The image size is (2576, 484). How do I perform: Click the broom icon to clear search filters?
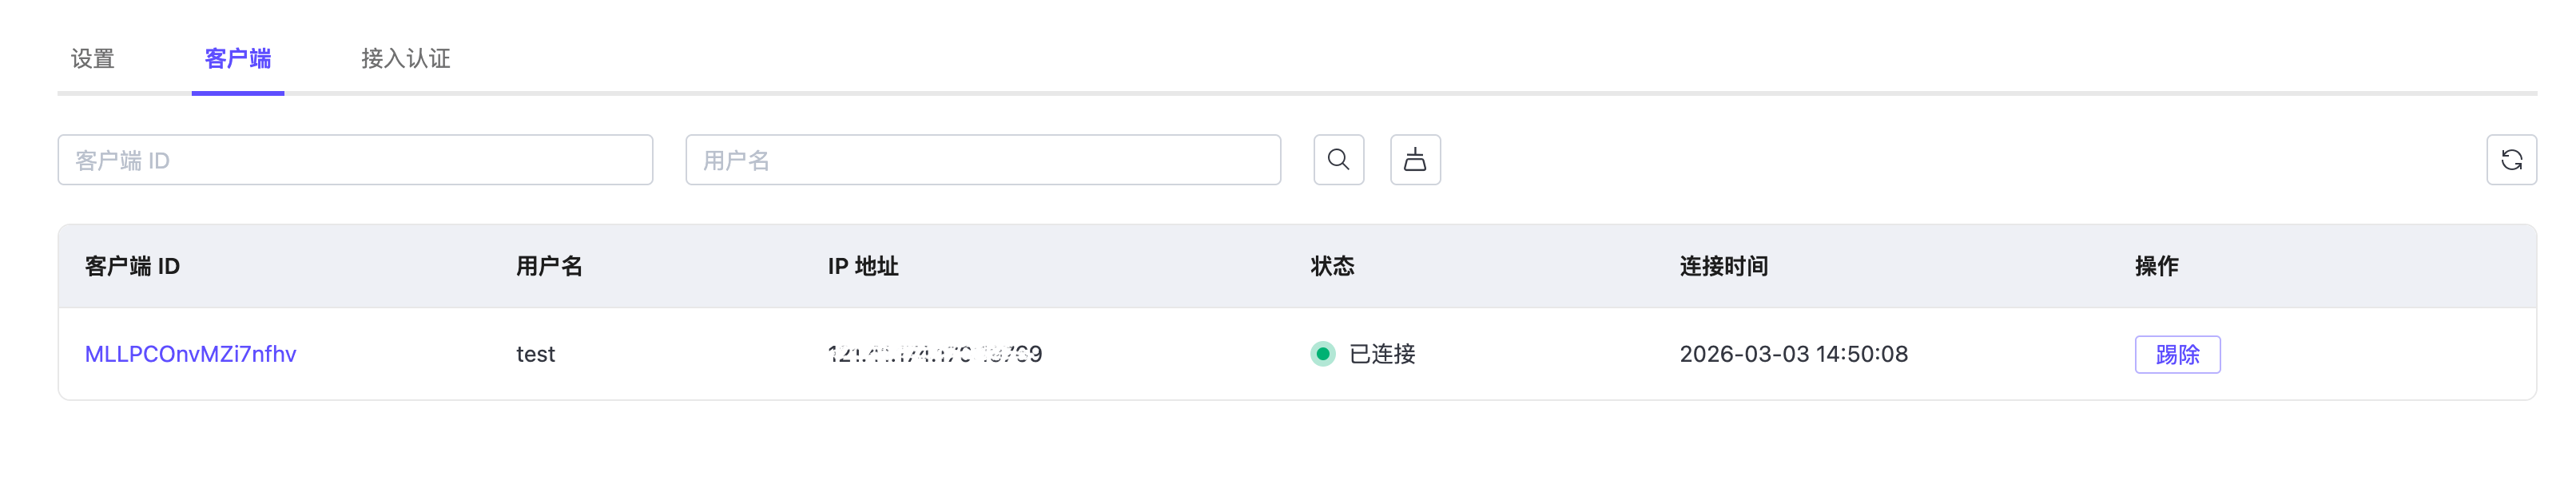point(1415,159)
